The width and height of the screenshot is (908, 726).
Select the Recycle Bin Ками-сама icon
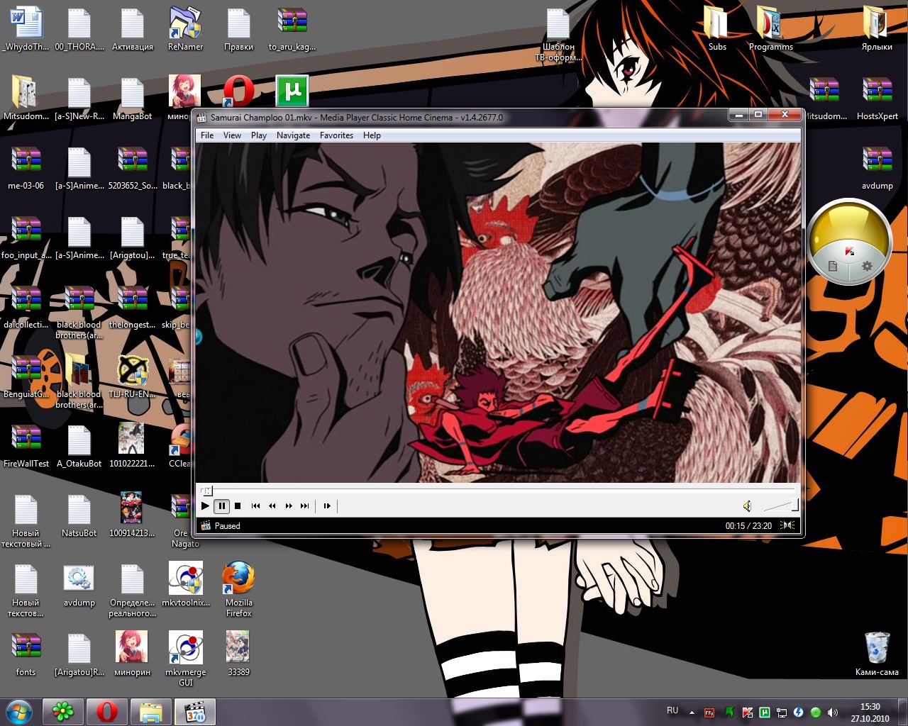(877, 654)
